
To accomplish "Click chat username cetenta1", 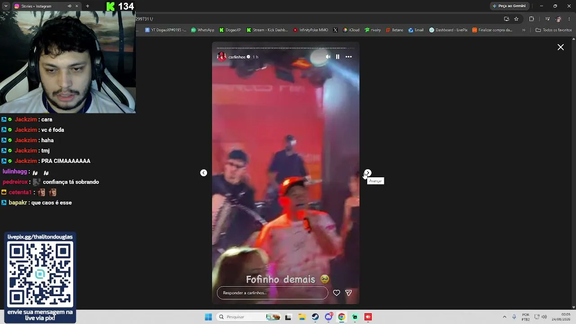I will click(20, 192).
